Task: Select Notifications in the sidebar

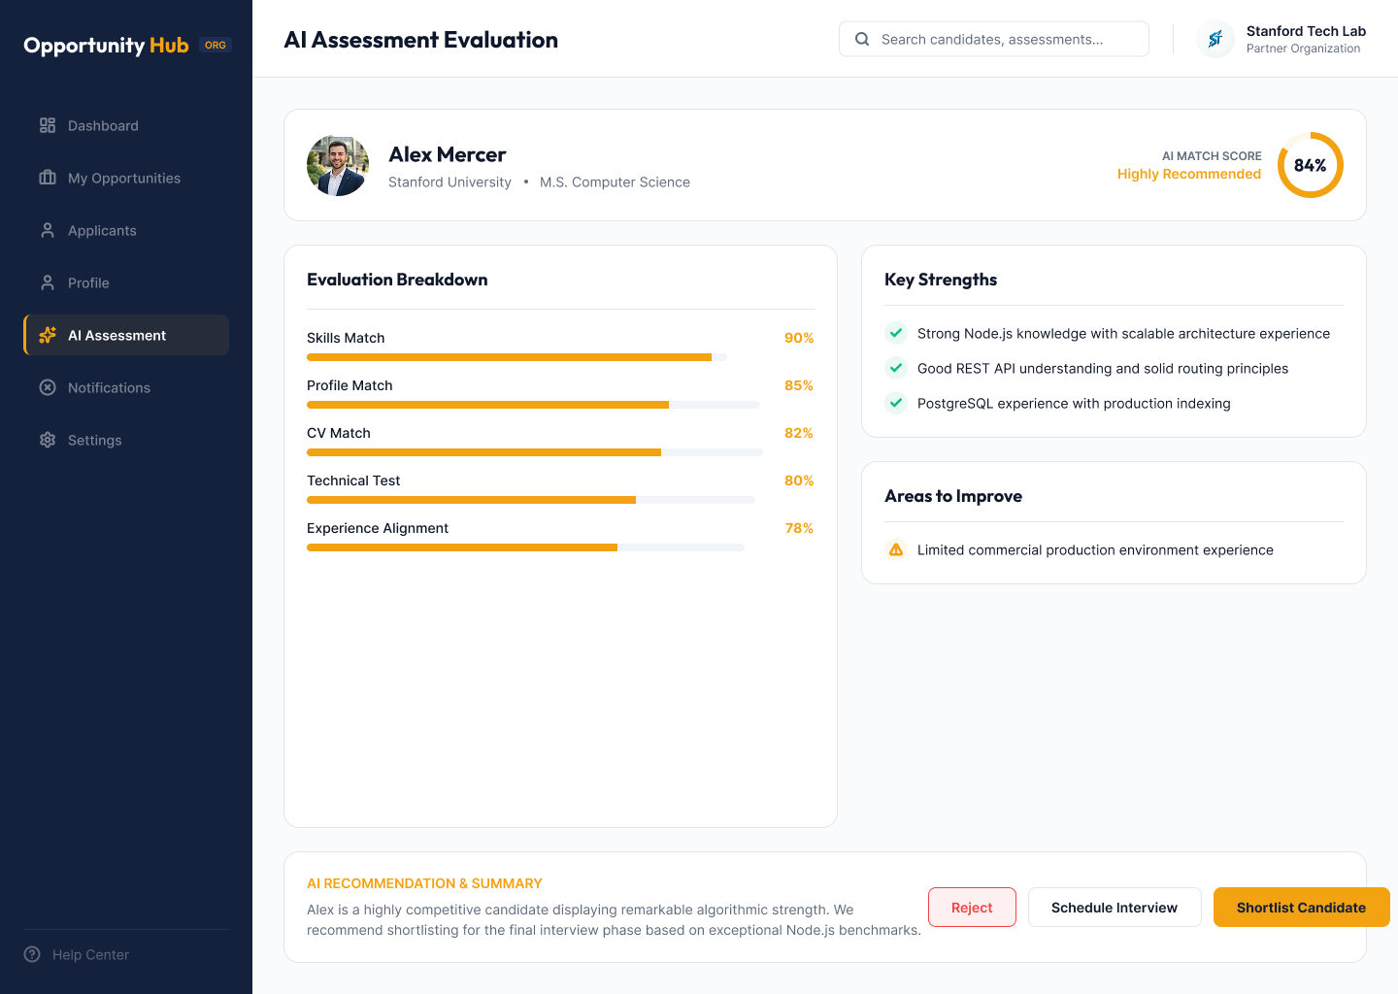Action: pos(126,387)
